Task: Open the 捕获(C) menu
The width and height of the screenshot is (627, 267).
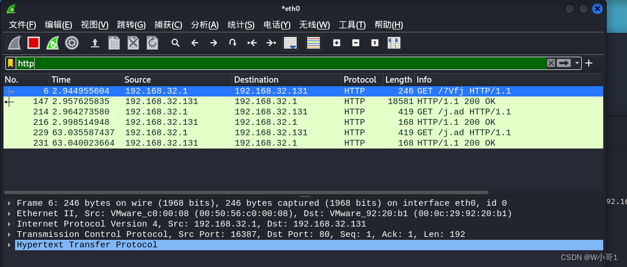Action: pos(169,25)
